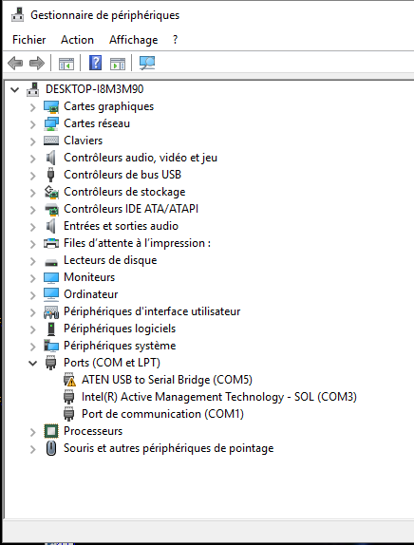
Task: Scan for hardware changes icon
Action: click(147, 63)
